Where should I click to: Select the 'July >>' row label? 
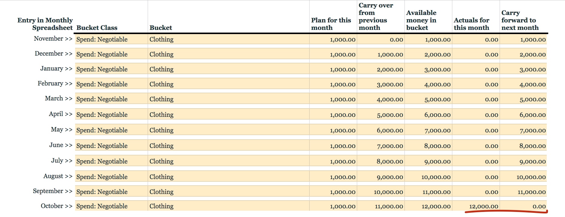(x=62, y=161)
